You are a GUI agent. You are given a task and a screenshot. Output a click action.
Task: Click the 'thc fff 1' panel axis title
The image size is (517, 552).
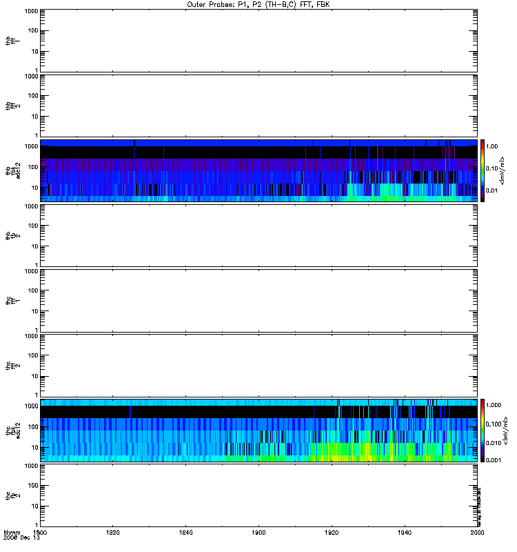click(x=12, y=301)
